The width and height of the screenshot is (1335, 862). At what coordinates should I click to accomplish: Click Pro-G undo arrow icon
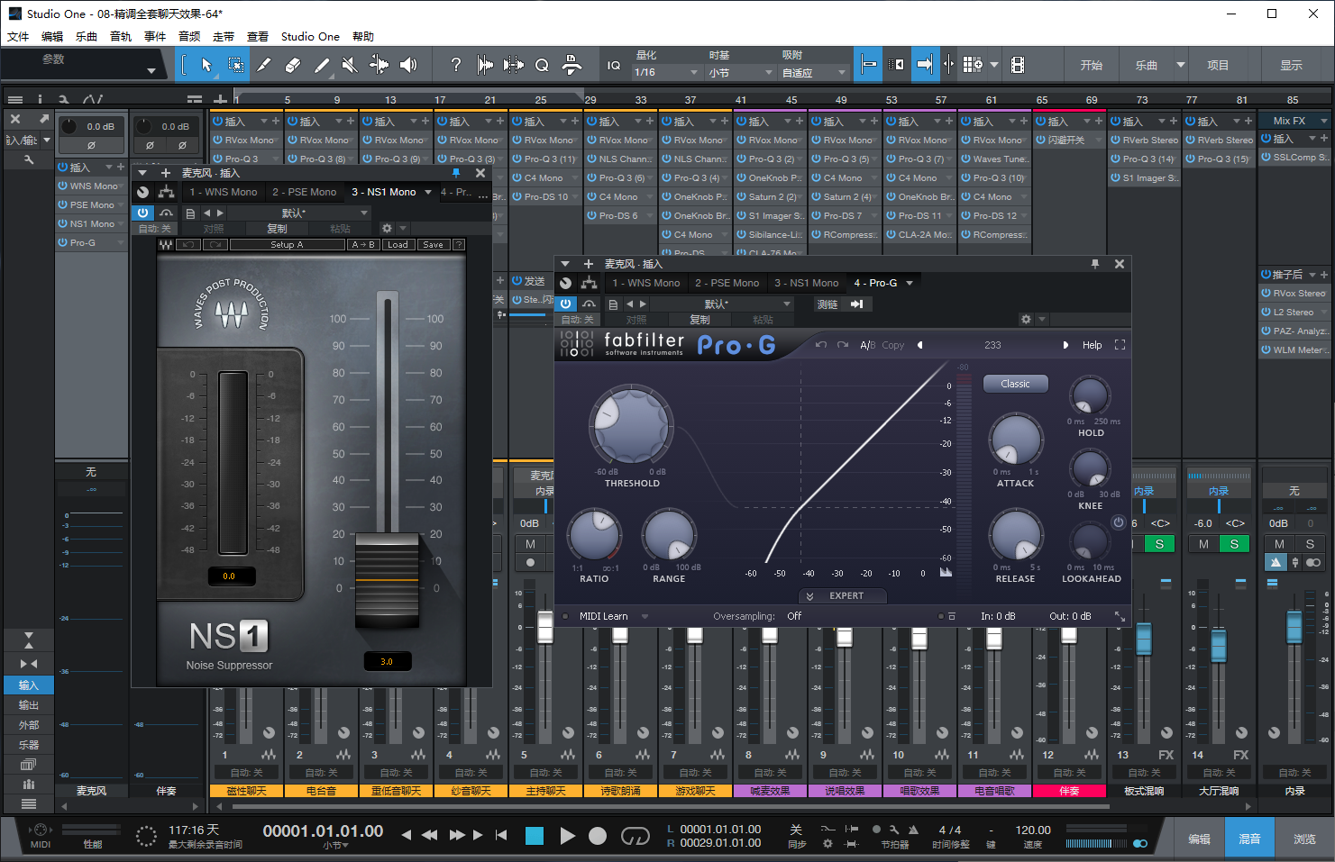click(x=820, y=345)
